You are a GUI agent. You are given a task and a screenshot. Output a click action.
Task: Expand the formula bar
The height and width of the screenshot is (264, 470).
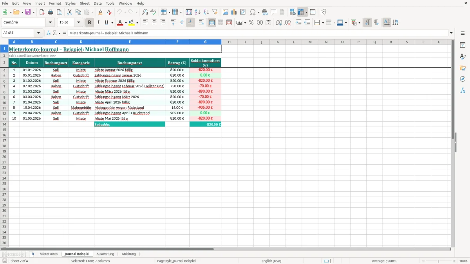451,33
